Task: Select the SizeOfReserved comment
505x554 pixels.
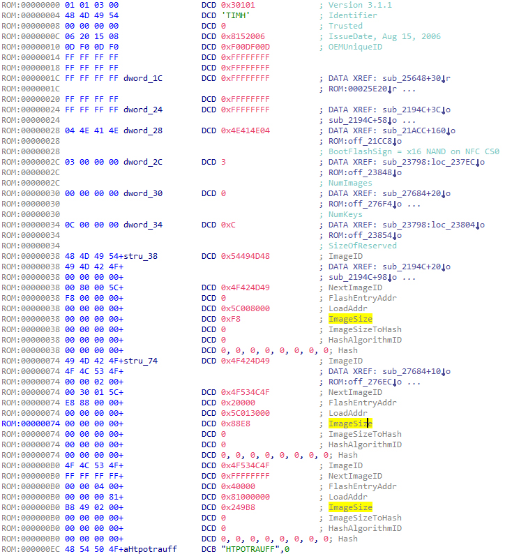Action: 363,246
